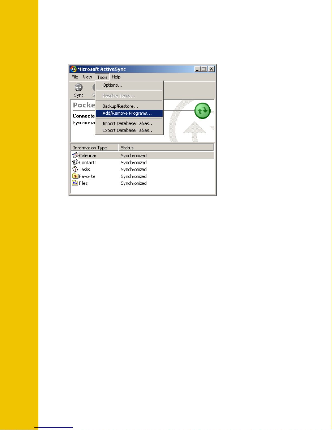
Task: Maximize the Microsoft ActiveSync window
Action: (x=204, y=69)
